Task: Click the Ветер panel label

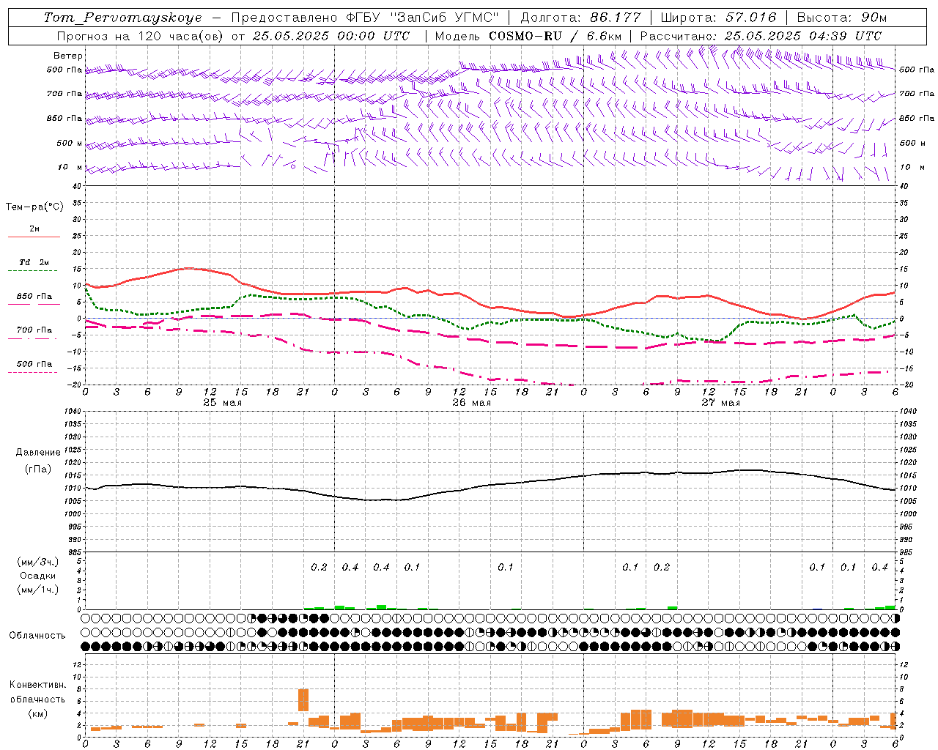Action: pyautogui.click(x=68, y=56)
